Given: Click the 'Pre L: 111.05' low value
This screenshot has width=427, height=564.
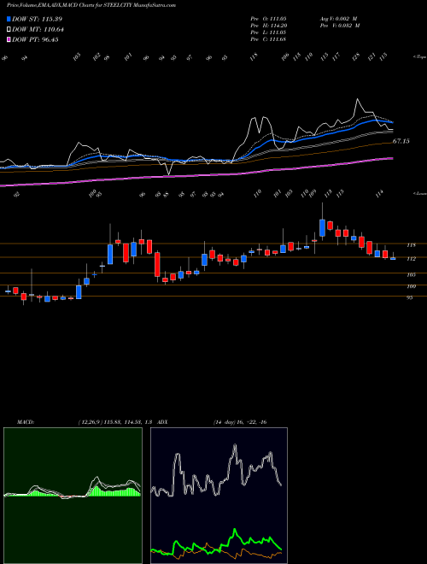Looking at the screenshot, I should [x=268, y=32].
